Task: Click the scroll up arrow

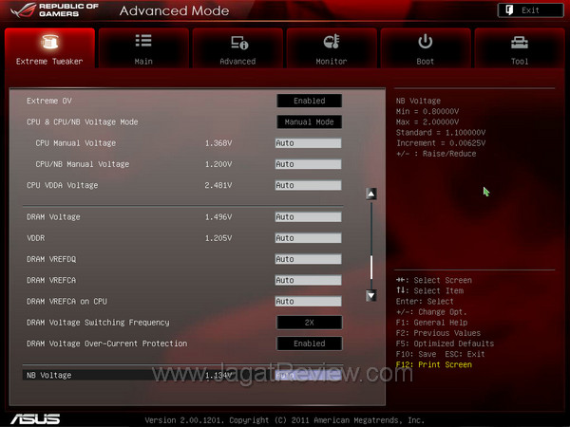Action: (371, 194)
